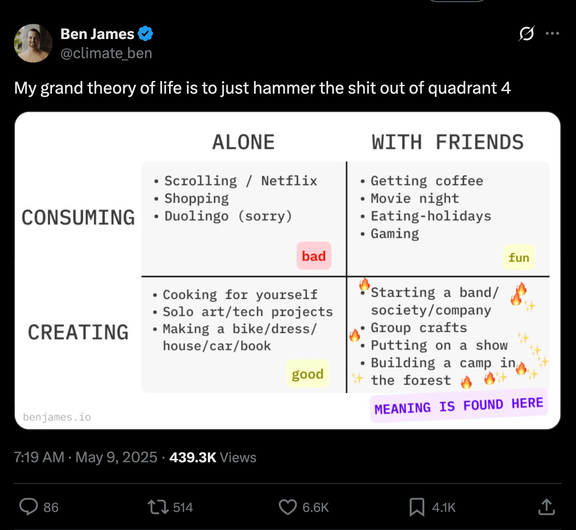Open the share upload icon
576x530 pixels.
546,506
